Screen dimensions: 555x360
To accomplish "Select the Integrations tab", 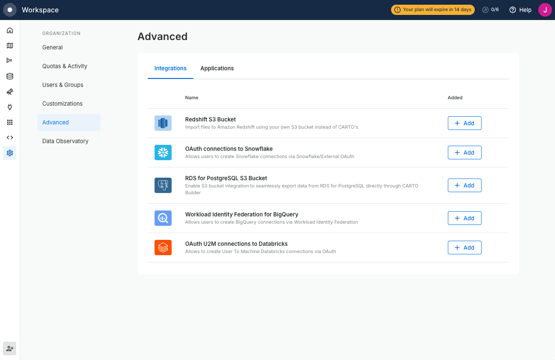I will point(170,68).
